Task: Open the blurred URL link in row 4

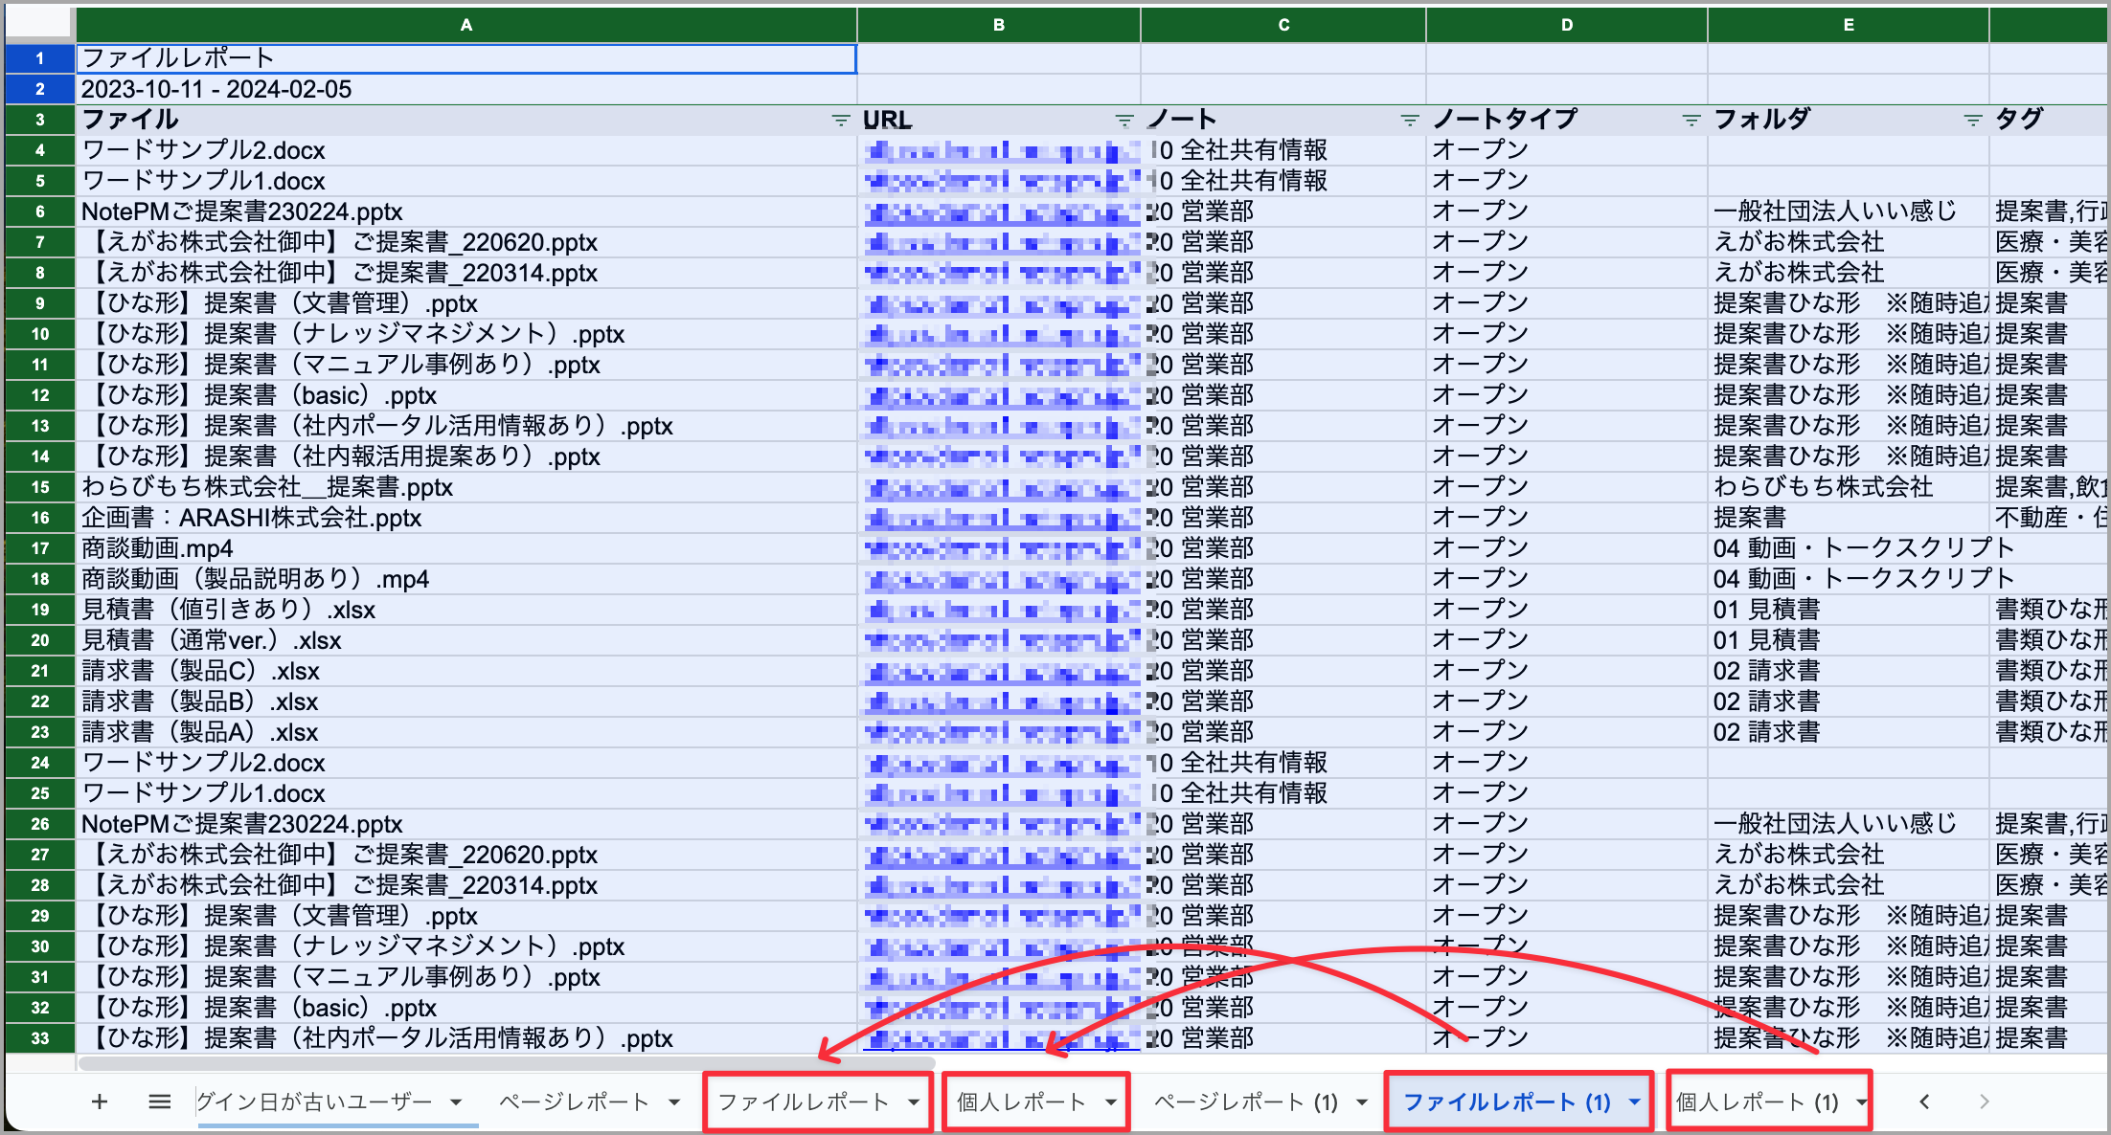Action: point(1002,150)
